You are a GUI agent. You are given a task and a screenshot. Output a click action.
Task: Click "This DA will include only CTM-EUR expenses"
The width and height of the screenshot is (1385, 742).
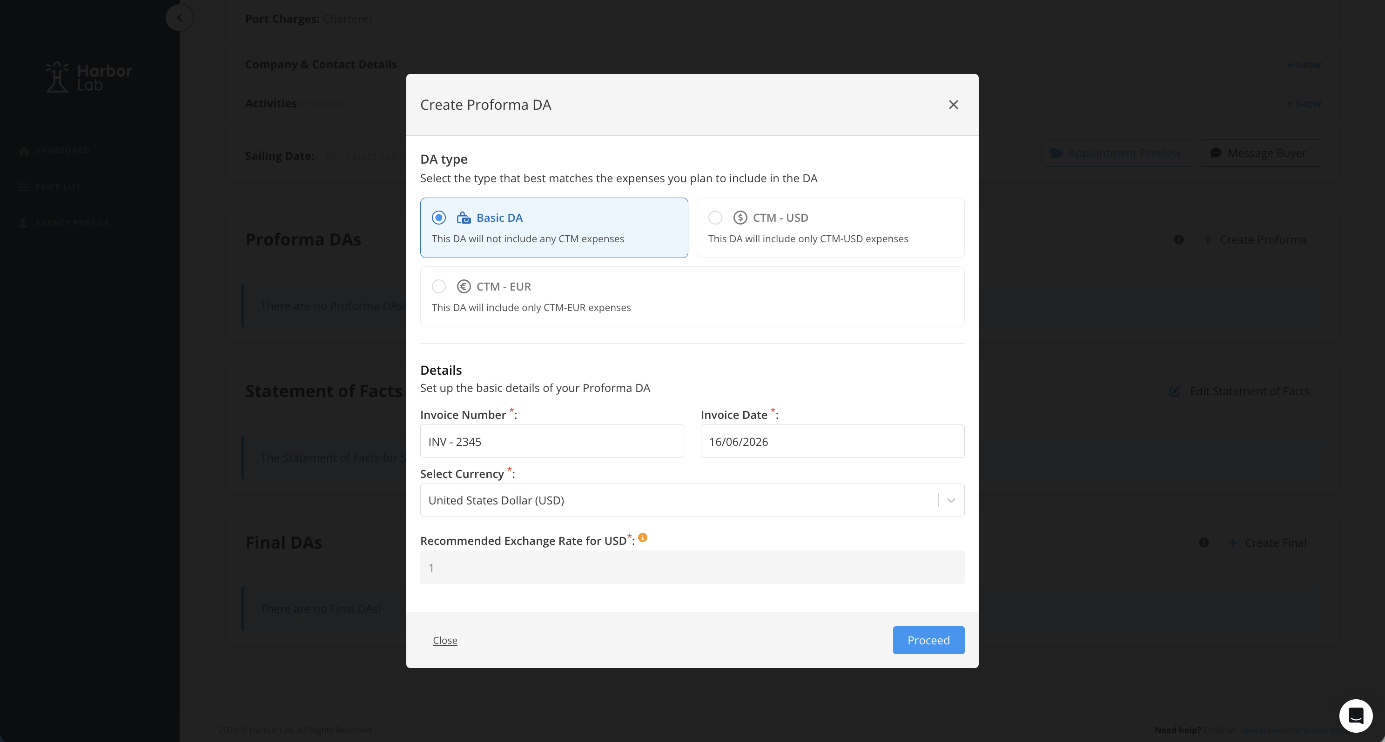coord(531,307)
